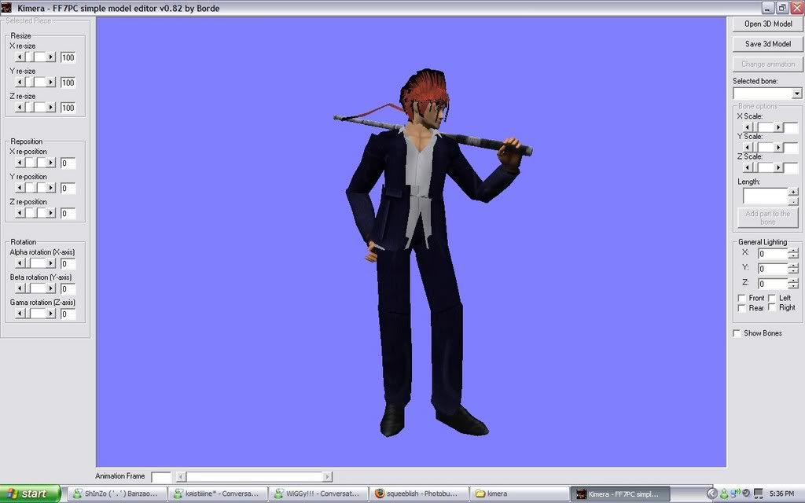Screen dimensions: 805x503
Task: Expand hidden system tray icons arrow
Action: (711, 494)
